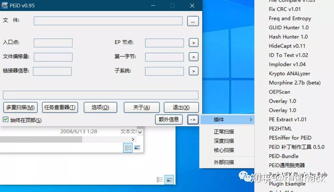Click the 关于(A) button
334x192 pixels.
point(142,108)
